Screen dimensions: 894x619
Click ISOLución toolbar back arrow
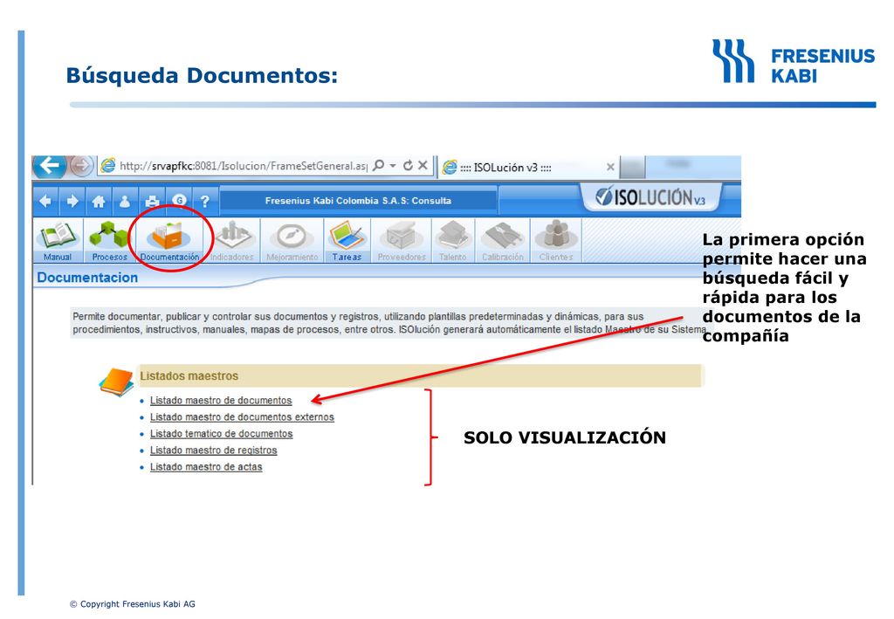click(x=45, y=201)
